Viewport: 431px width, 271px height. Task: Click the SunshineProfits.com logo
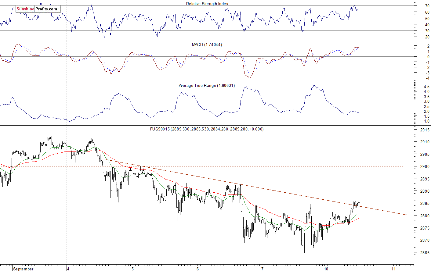(38, 9)
